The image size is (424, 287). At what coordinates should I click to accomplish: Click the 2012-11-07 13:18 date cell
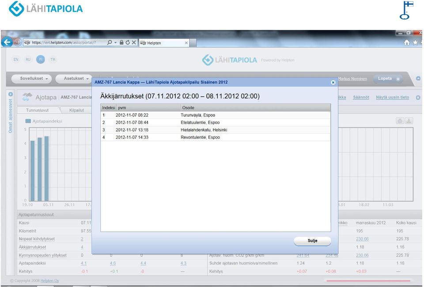[132, 130]
